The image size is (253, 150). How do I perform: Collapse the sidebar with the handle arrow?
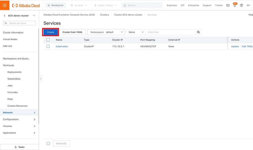tap(40, 79)
